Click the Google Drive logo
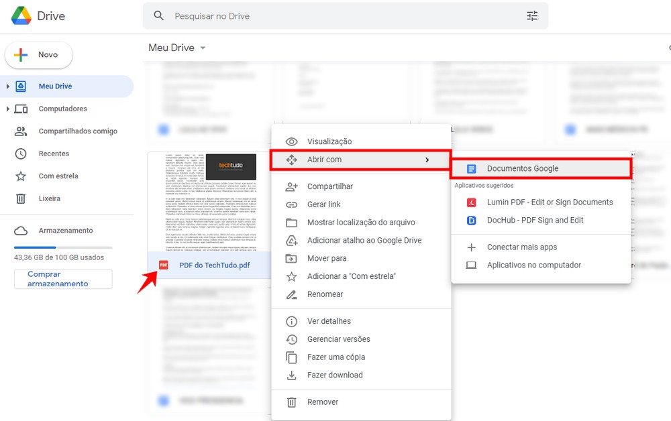Image resolution: width=671 pixels, height=421 pixels. [x=21, y=16]
